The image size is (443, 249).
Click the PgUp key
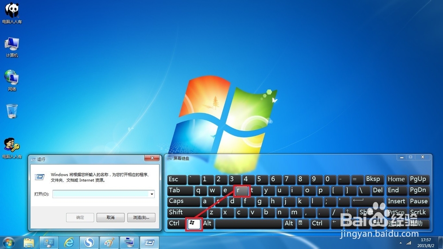pyautogui.click(x=419, y=179)
